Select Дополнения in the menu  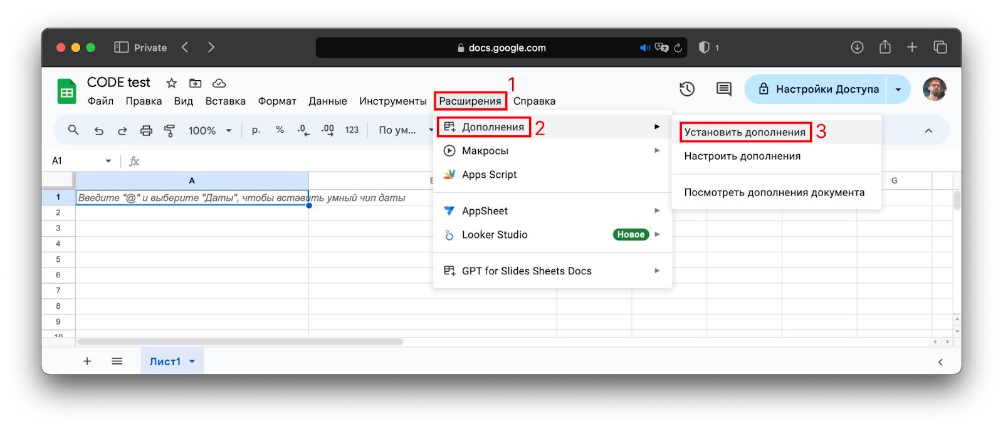(x=552, y=127)
